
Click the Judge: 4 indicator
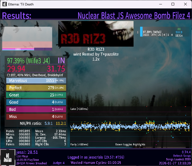(x=58, y=163)
